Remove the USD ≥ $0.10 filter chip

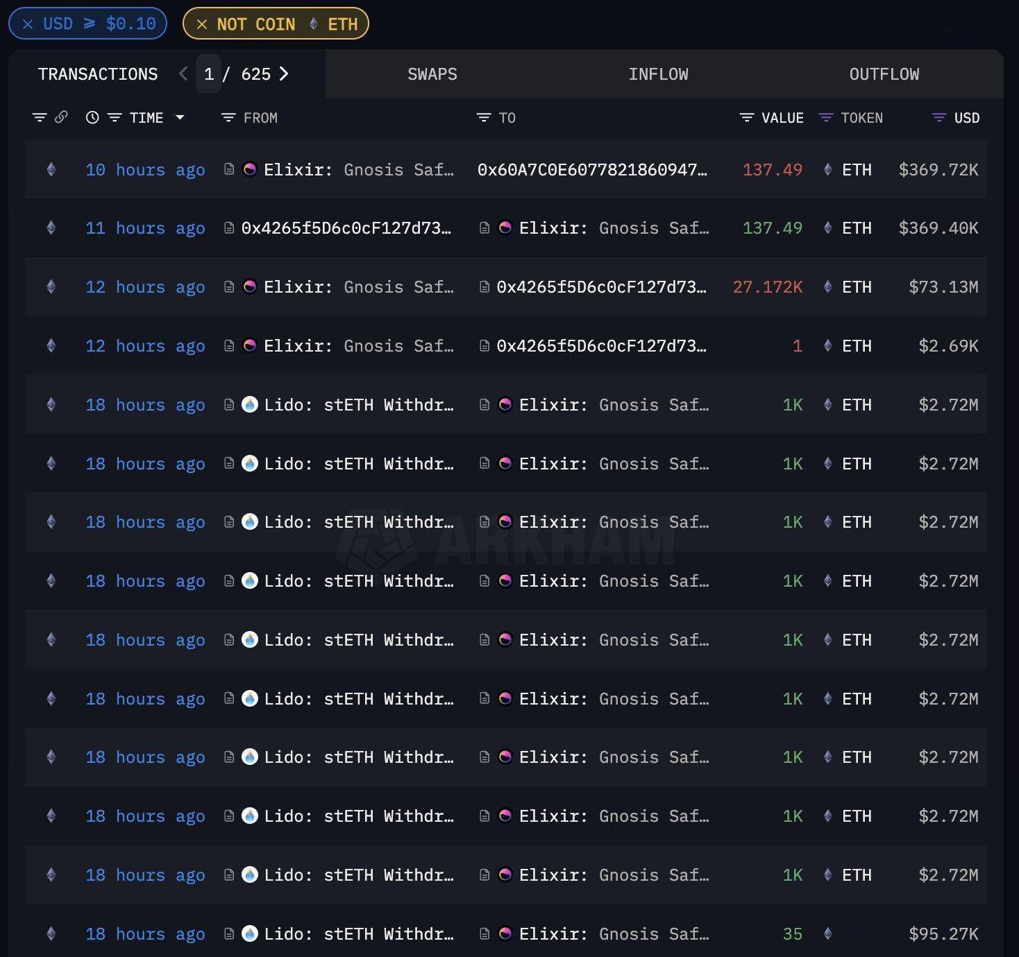click(28, 24)
